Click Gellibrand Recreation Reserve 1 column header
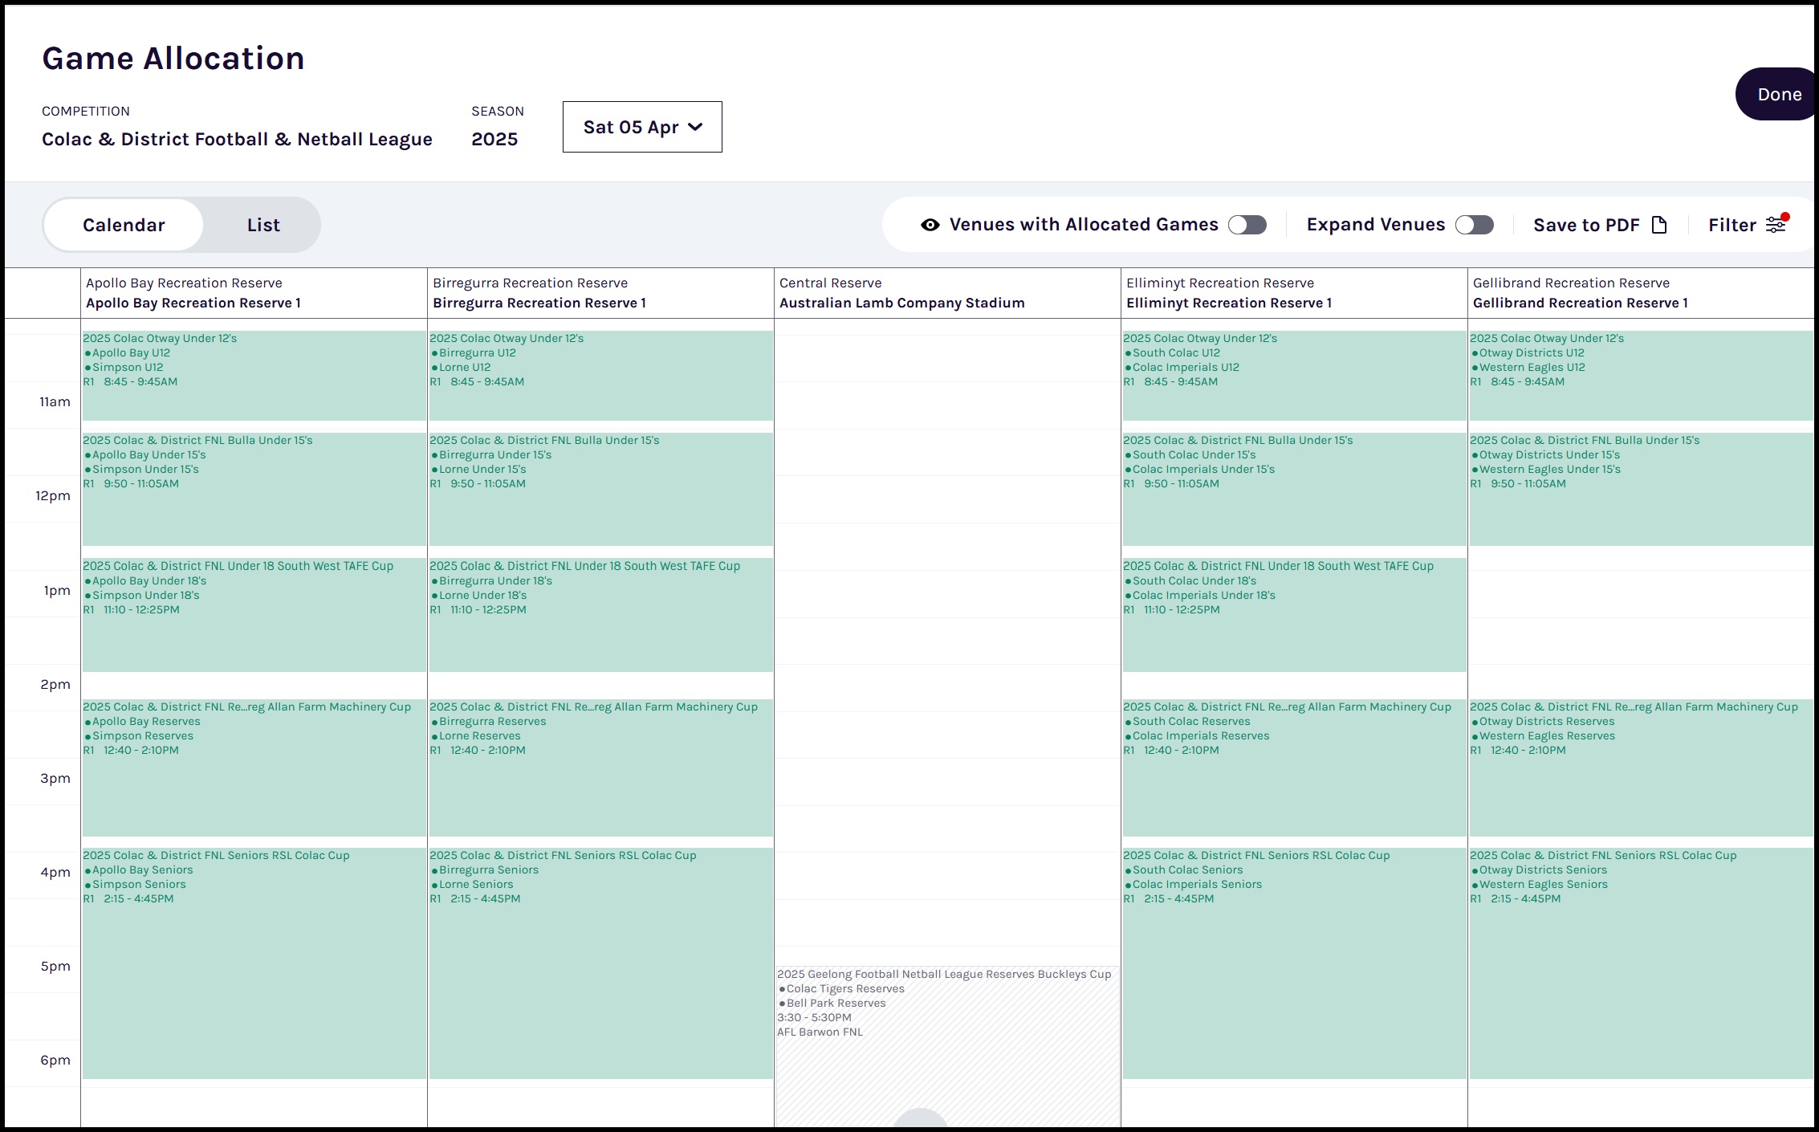This screenshot has width=1819, height=1132. (1641, 293)
